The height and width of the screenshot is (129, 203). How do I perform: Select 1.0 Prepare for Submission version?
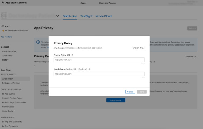[16, 31]
